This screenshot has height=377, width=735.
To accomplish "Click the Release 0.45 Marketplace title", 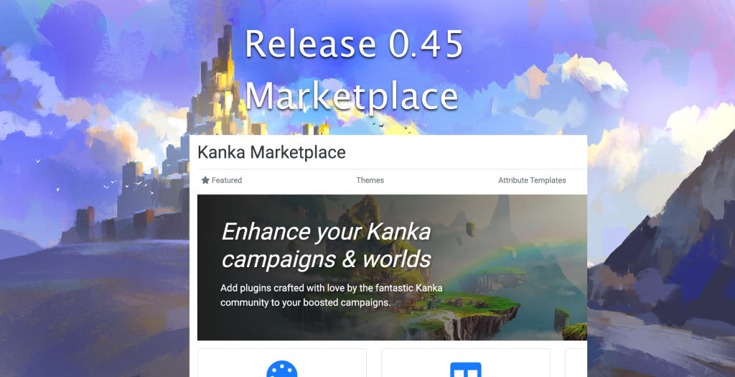I will [x=354, y=70].
